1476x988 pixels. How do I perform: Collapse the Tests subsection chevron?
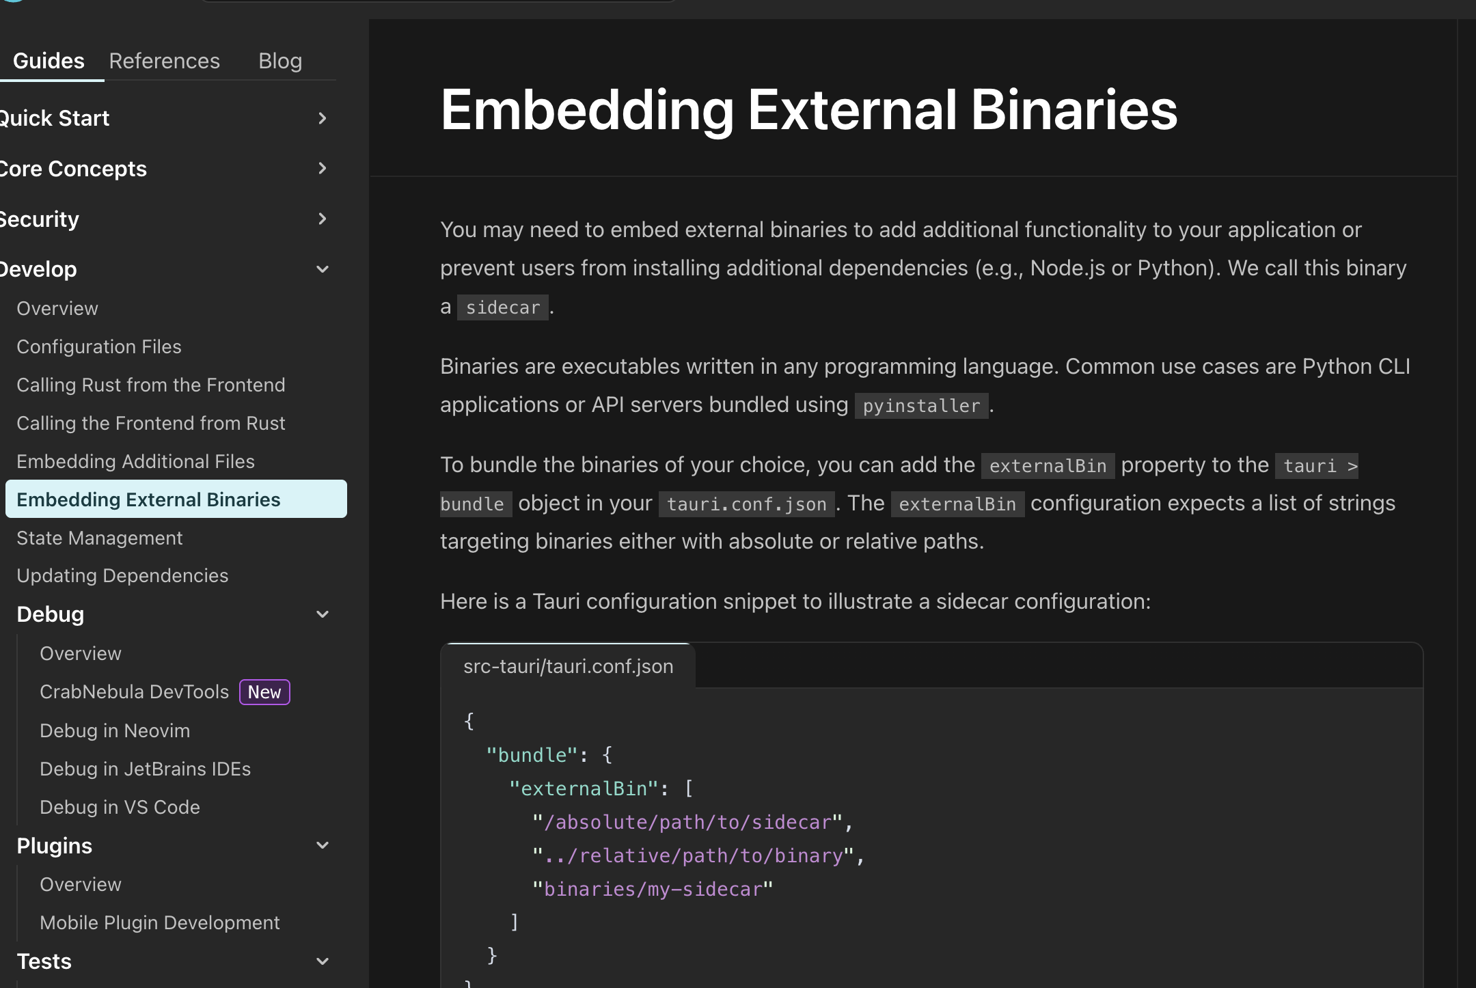pyautogui.click(x=323, y=961)
